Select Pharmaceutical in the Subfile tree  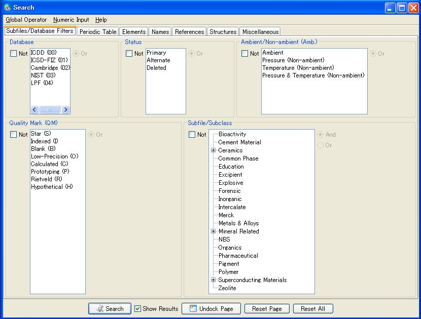pyautogui.click(x=238, y=256)
